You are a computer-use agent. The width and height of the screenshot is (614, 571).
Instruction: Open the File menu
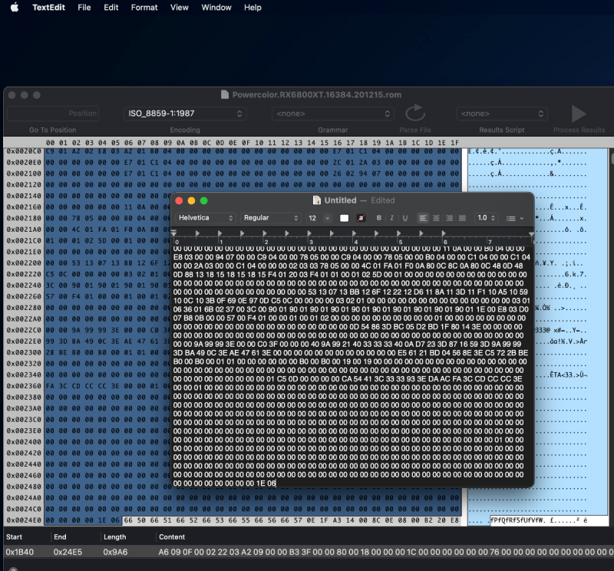tap(84, 8)
